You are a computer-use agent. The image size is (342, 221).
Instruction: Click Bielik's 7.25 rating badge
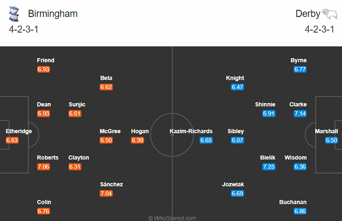click(x=268, y=167)
